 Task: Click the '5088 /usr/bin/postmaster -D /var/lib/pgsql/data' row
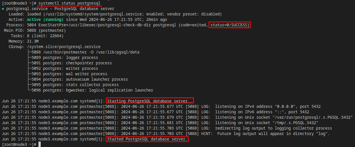(85, 52)
